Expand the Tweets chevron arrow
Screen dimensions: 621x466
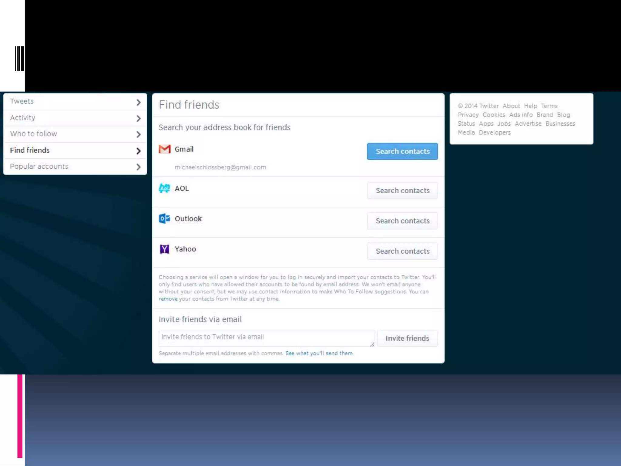tap(138, 102)
